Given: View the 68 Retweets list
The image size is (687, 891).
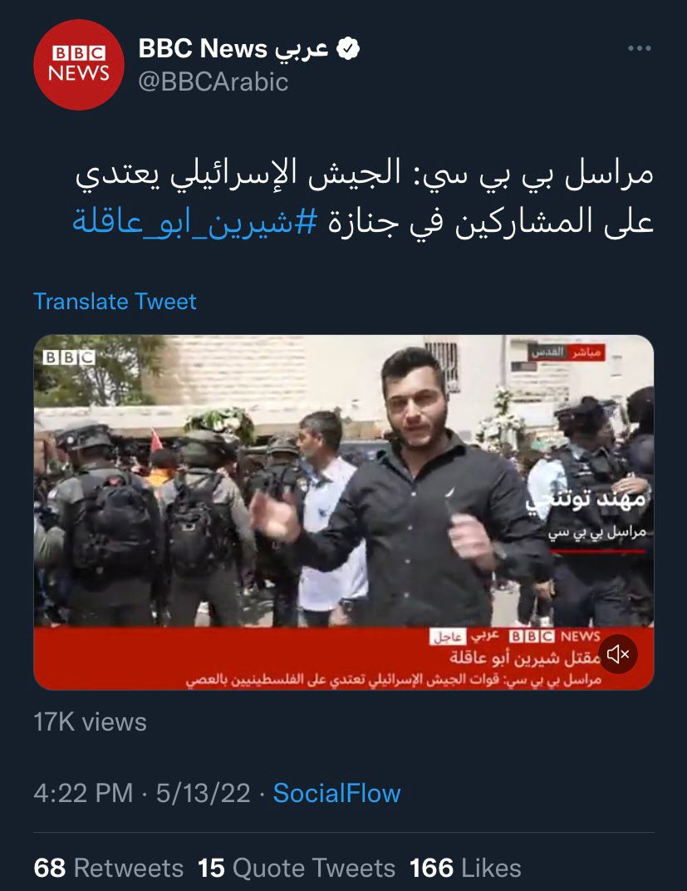Looking at the screenshot, I should (109, 869).
